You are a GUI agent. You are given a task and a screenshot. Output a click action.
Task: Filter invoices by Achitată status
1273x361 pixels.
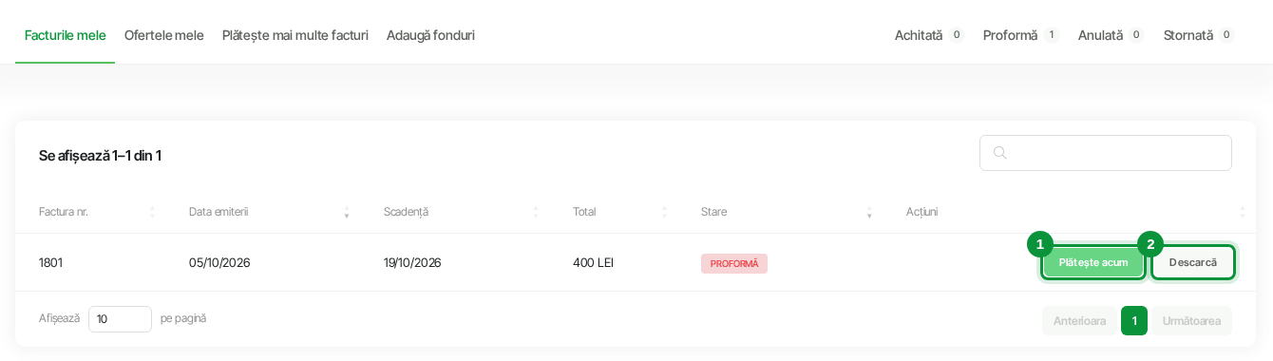(x=929, y=35)
